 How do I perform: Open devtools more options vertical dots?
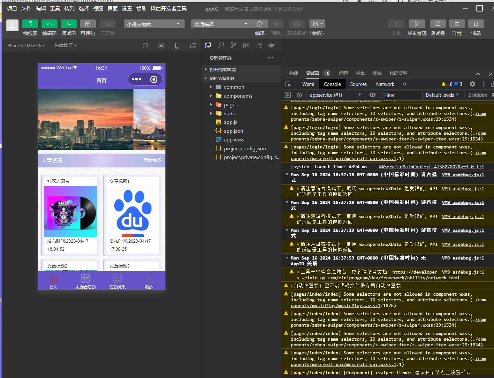pyautogui.click(x=484, y=84)
